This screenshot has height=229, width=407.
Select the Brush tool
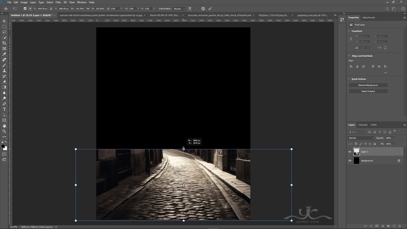point(4,65)
